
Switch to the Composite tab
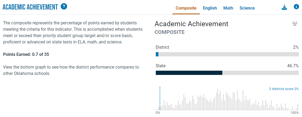(x=186, y=8)
